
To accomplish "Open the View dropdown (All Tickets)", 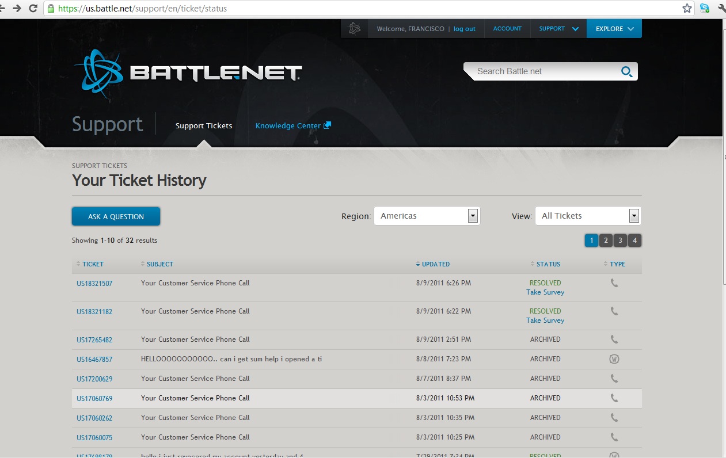I will (x=588, y=216).
